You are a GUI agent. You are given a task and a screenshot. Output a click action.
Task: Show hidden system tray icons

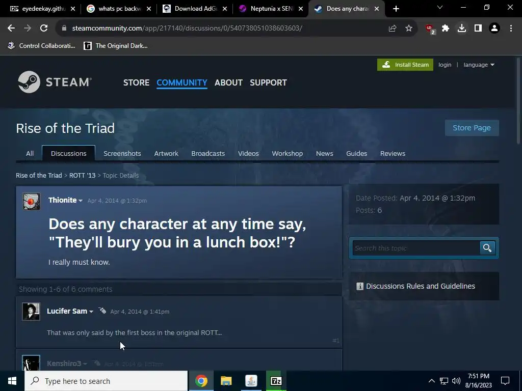(431, 381)
